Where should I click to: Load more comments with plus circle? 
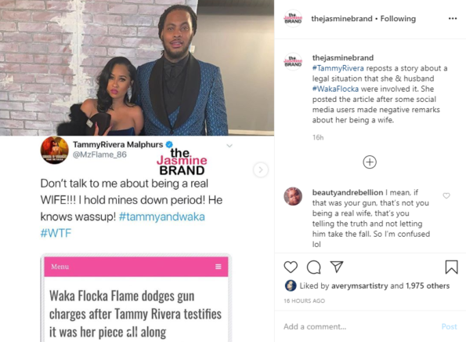370,162
